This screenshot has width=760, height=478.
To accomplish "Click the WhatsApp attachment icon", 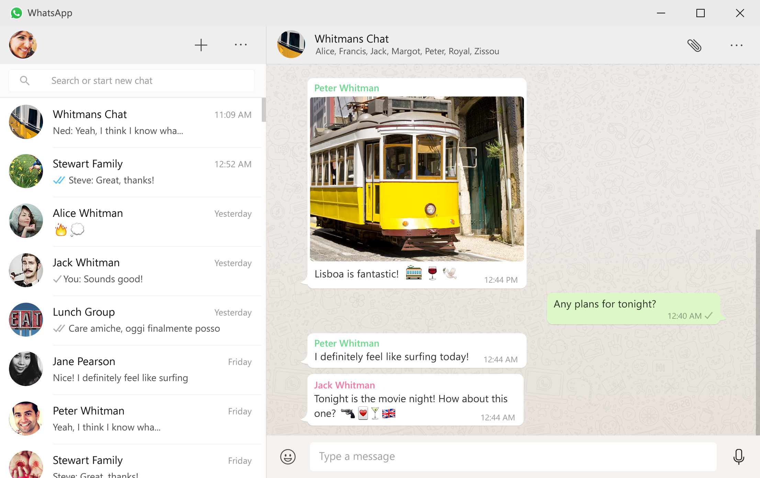I will (x=693, y=45).
